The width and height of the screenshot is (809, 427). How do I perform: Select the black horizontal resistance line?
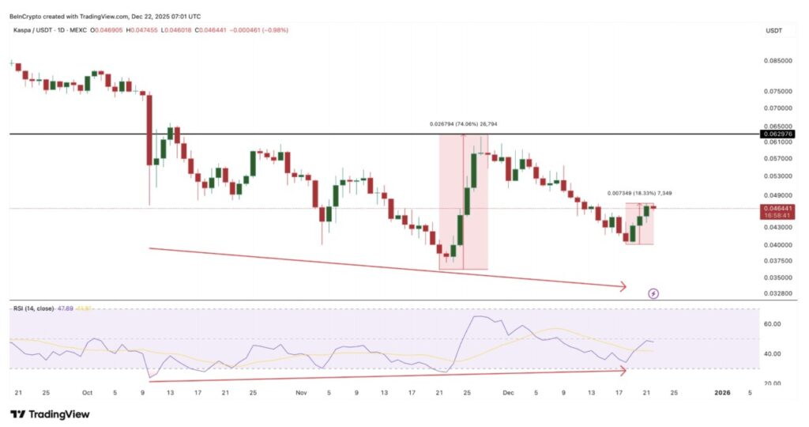click(x=237, y=134)
